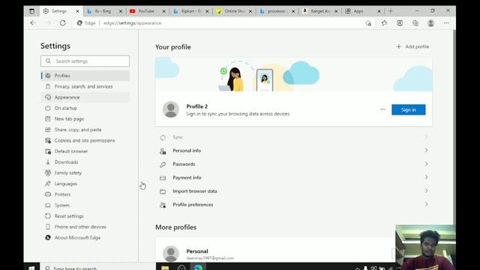Click the Search settings field

pos(85,61)
